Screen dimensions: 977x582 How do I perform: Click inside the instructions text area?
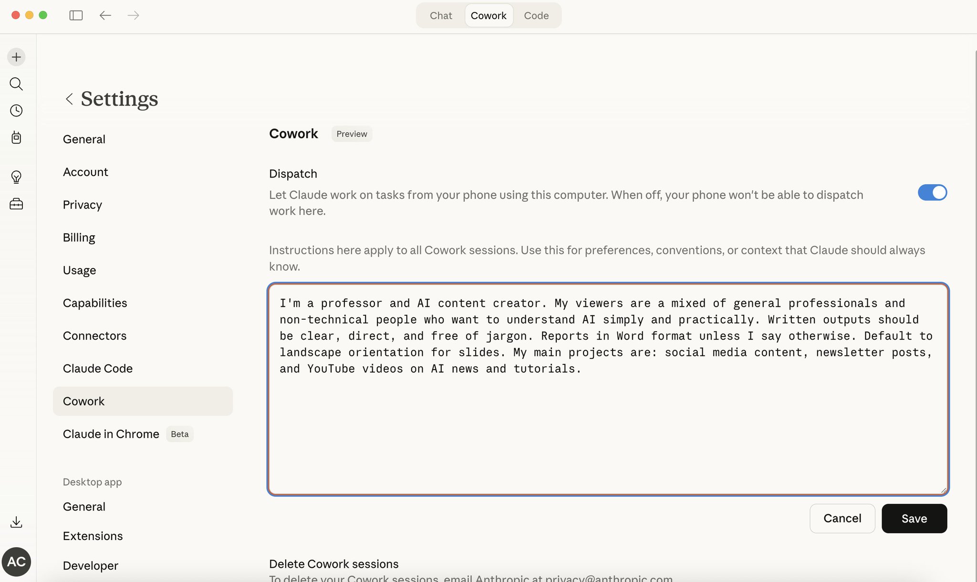click(x=608, y=389)
